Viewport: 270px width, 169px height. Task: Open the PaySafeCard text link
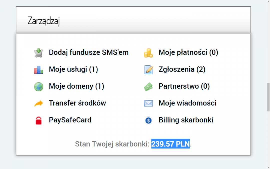pyautogui.click(x=70, y=120)
